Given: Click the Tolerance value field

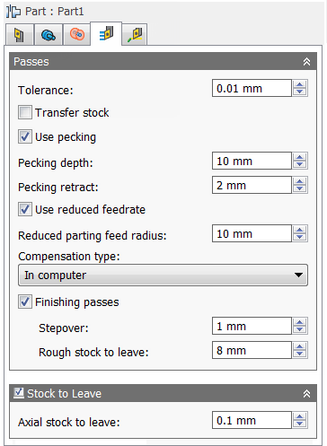Looking at the screenshot, I should (252, 88).
